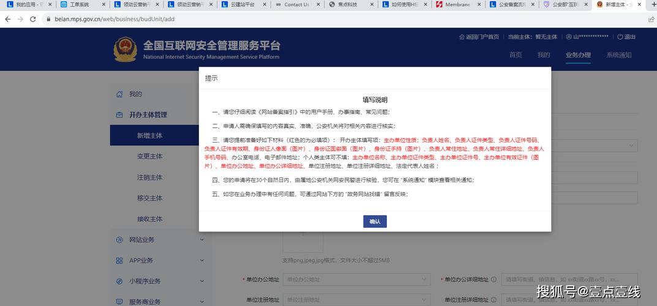Click the browser forward arrow
Image resolution: width=657 pixels, height=306 pixels.
pyautogui.click(x=20, y=19)
